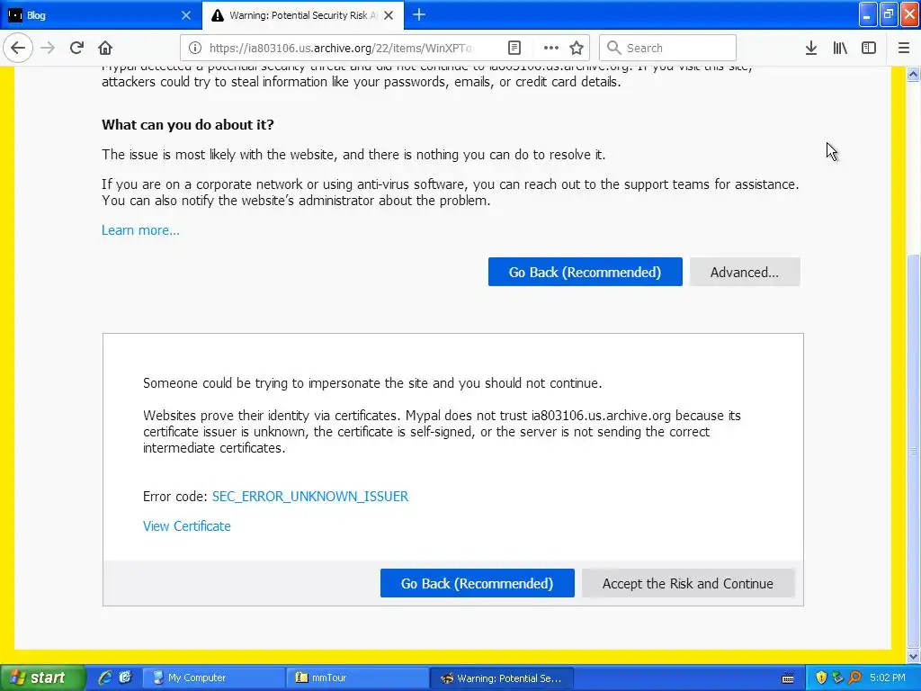Click Accept the Risk and Continue
921x691 pixels.
pyautogui.click(x=688, y=583)
